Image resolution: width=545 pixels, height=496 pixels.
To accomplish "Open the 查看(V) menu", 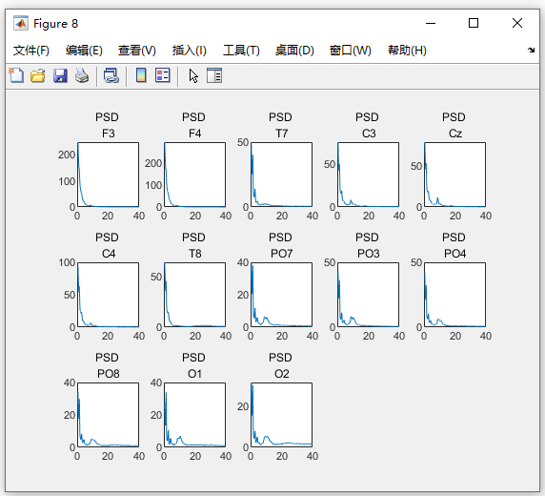I will (x=136, y=51).
